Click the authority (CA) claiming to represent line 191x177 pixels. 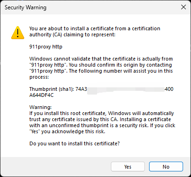tap(72, 34)
